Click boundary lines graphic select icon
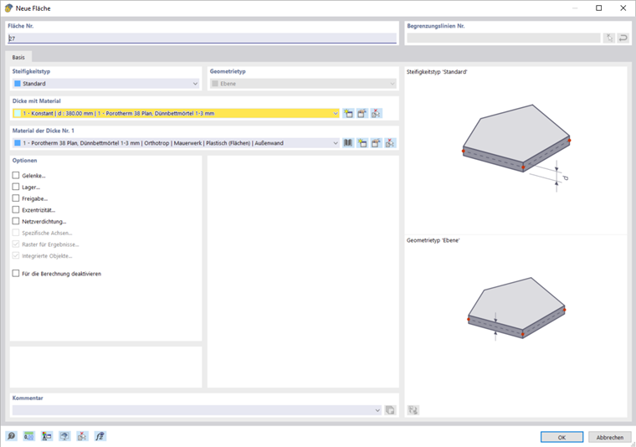 click(609, 39)
